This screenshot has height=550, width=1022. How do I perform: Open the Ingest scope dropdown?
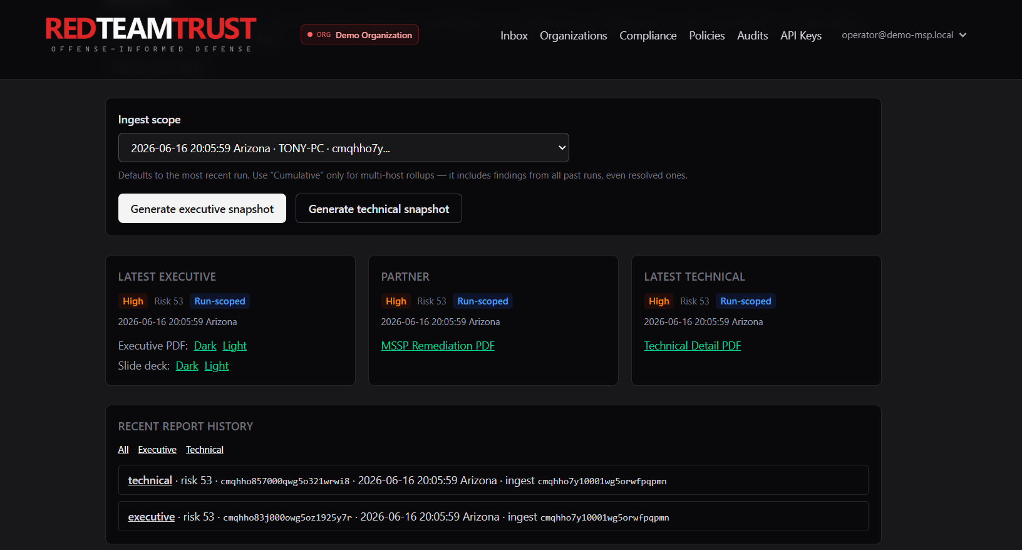point(343,148)
